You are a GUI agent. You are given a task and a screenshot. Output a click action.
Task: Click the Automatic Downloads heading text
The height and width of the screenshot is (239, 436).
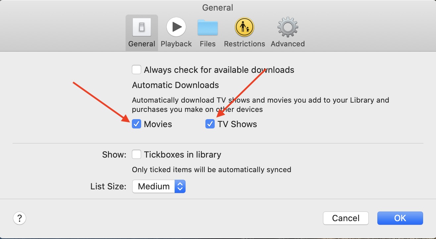click(x=175, y=85)
